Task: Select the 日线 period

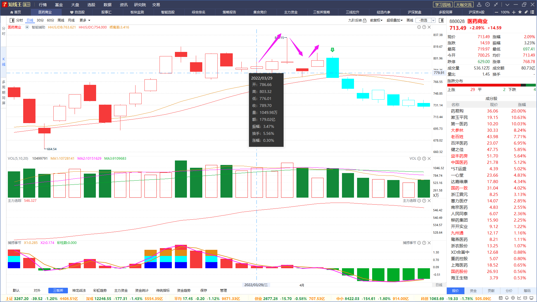Action: click(30, 20)
